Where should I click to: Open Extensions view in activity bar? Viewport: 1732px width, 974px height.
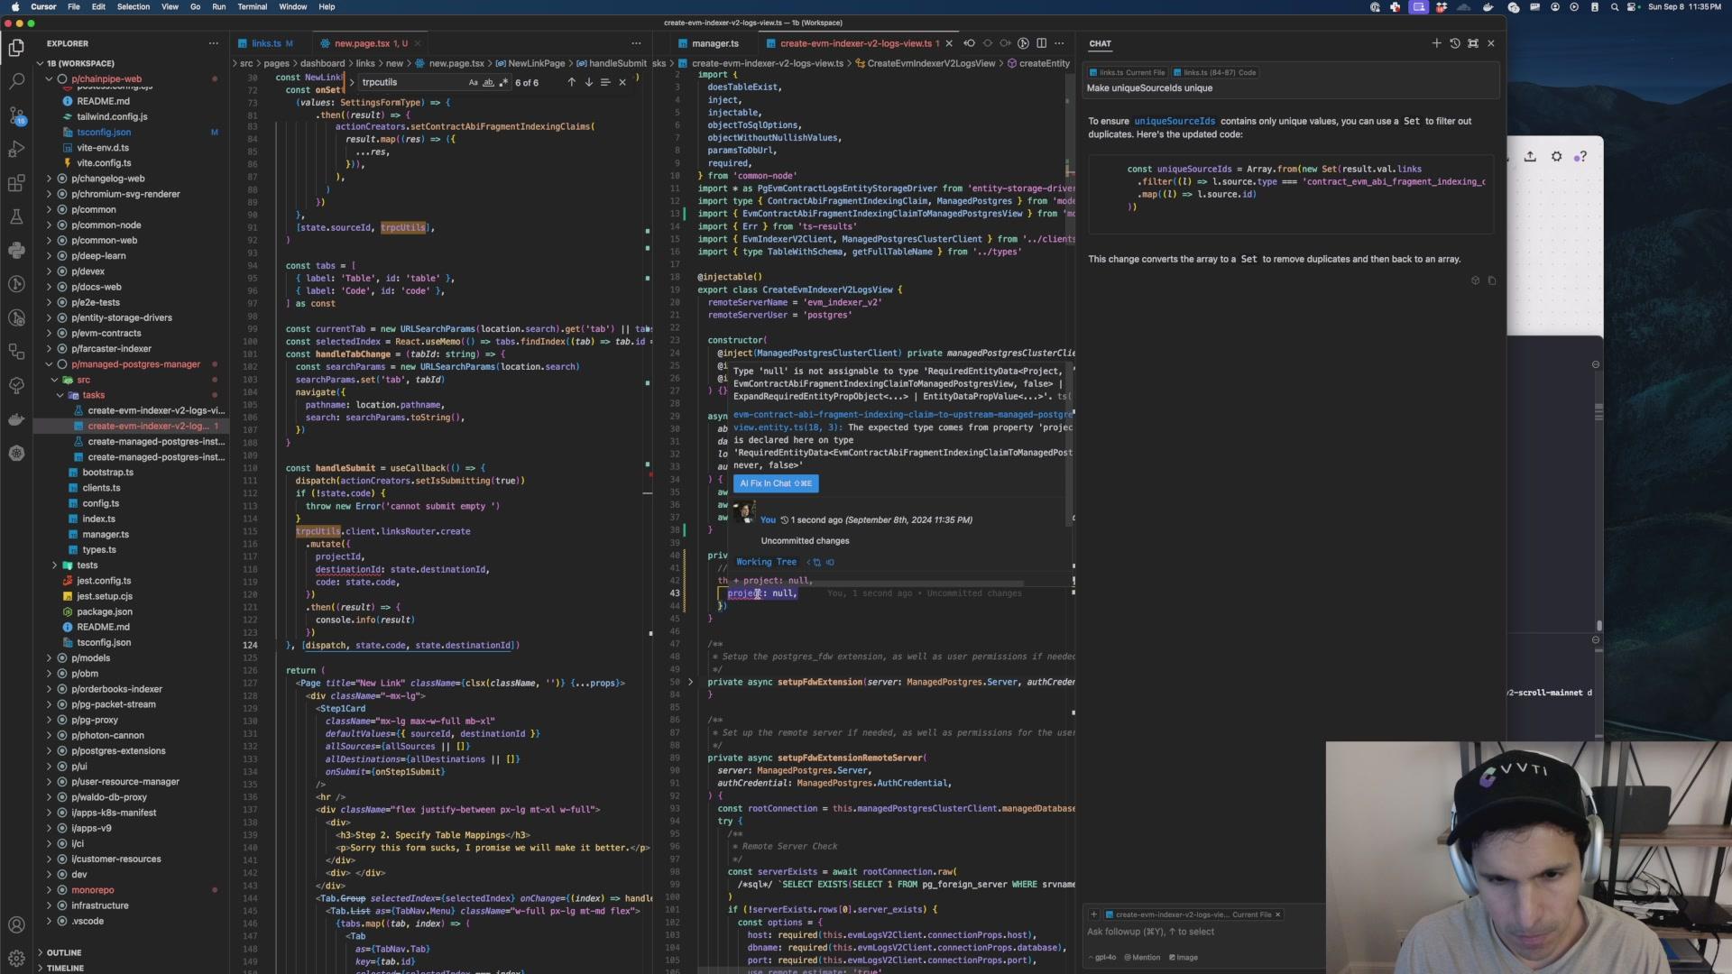pos(16,184)
